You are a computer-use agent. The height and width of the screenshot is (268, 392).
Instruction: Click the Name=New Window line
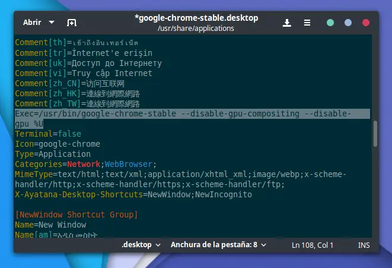tap(50, 225)
